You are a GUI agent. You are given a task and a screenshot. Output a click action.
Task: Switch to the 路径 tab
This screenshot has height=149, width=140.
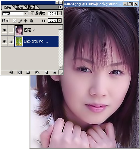coord(32,7)
